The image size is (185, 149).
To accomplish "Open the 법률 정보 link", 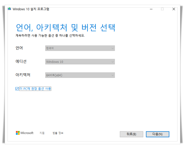I will (58, 133).
